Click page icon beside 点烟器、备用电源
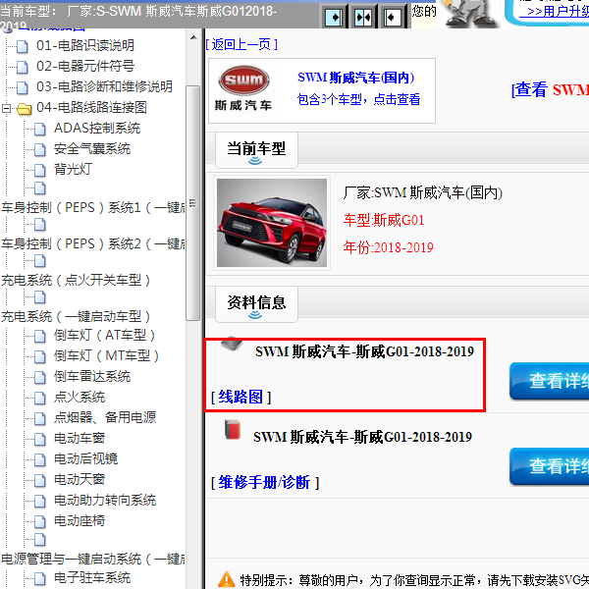Screen dimensions: 589x589 pos(40,418)
